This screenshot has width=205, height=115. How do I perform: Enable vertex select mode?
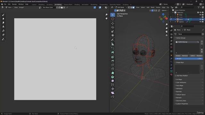[x=129, y=7]
